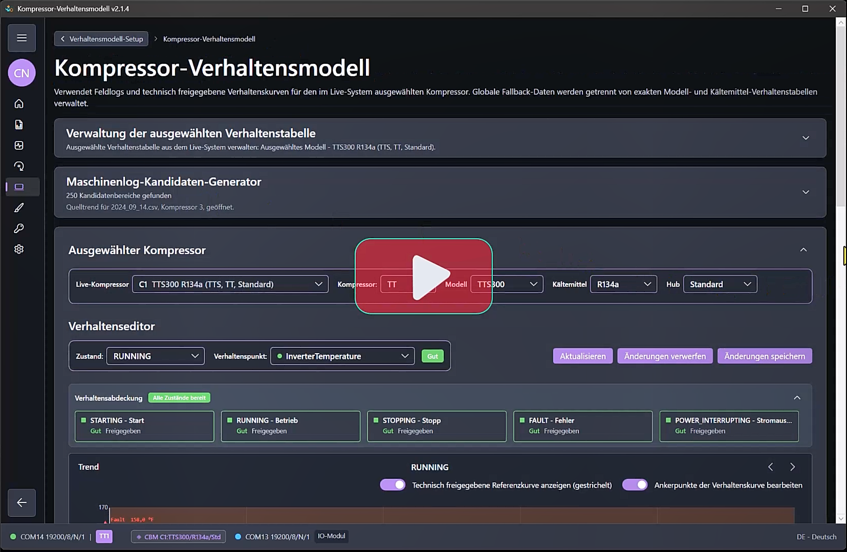The image size is (847, 552).
Task: Collapse Verhaltensabdeckung section
Action: pyautogui.click(x=797, y=398)
